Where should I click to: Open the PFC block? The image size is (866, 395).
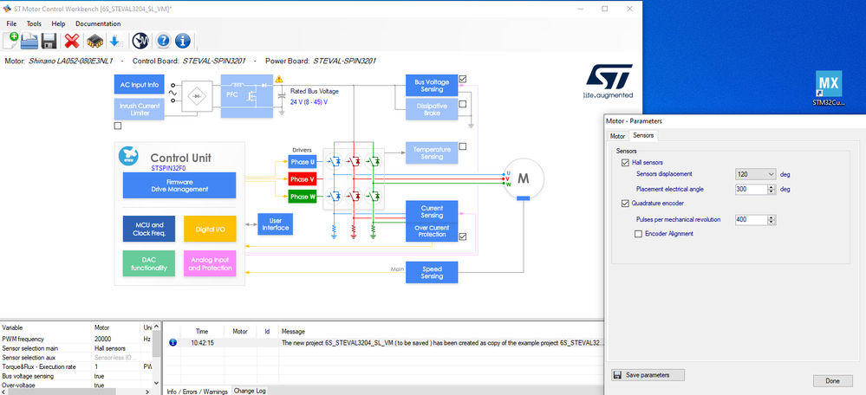(x=247, y=95)
